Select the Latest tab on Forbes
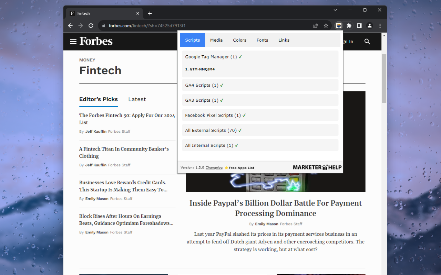This screenshot has height=275, width=441. coord(137,99)
